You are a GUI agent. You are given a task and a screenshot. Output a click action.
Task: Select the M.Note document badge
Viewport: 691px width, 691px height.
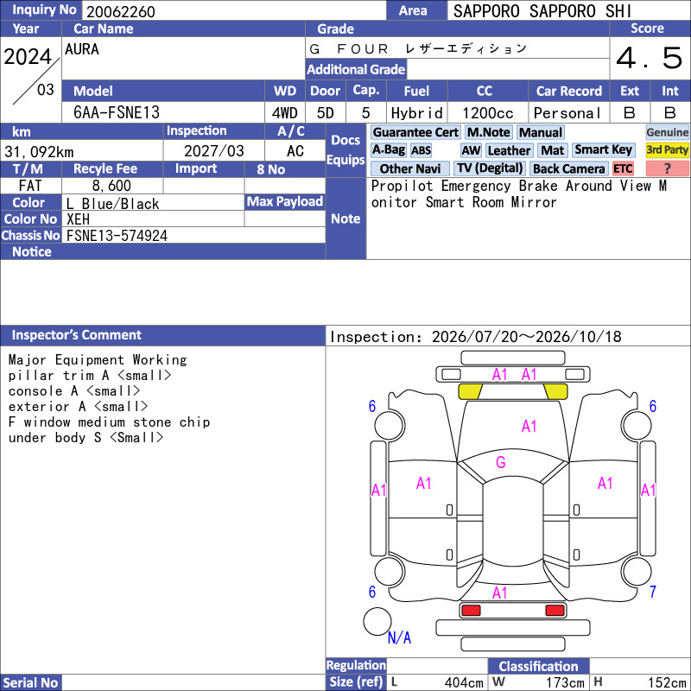tap(488, 132)
